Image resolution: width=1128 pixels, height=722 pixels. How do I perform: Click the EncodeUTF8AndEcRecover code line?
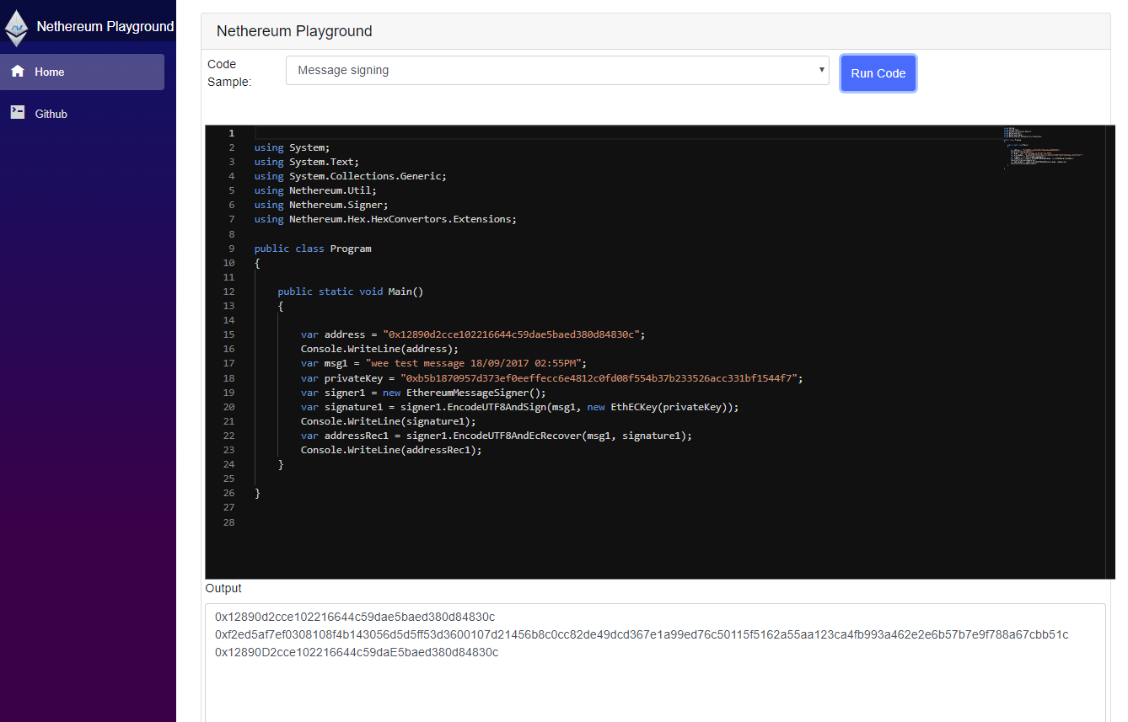(496, 436)
